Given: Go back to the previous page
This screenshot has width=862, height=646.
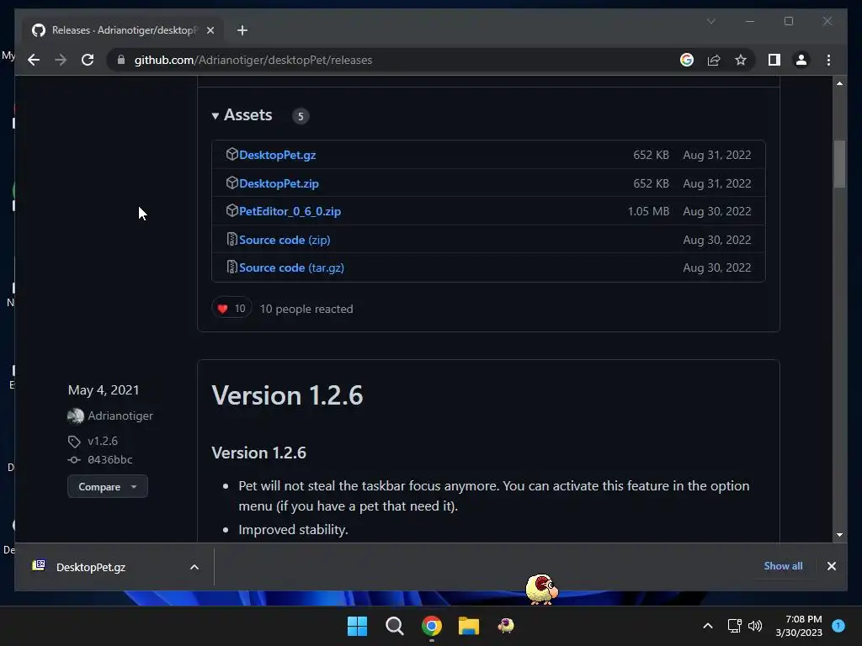Looking at the screenshot, I should (x=34, y=60).
